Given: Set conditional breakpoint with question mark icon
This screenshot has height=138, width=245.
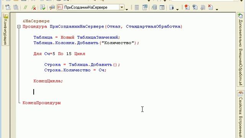Looking at the screenshot, I should tap(195, 7).
